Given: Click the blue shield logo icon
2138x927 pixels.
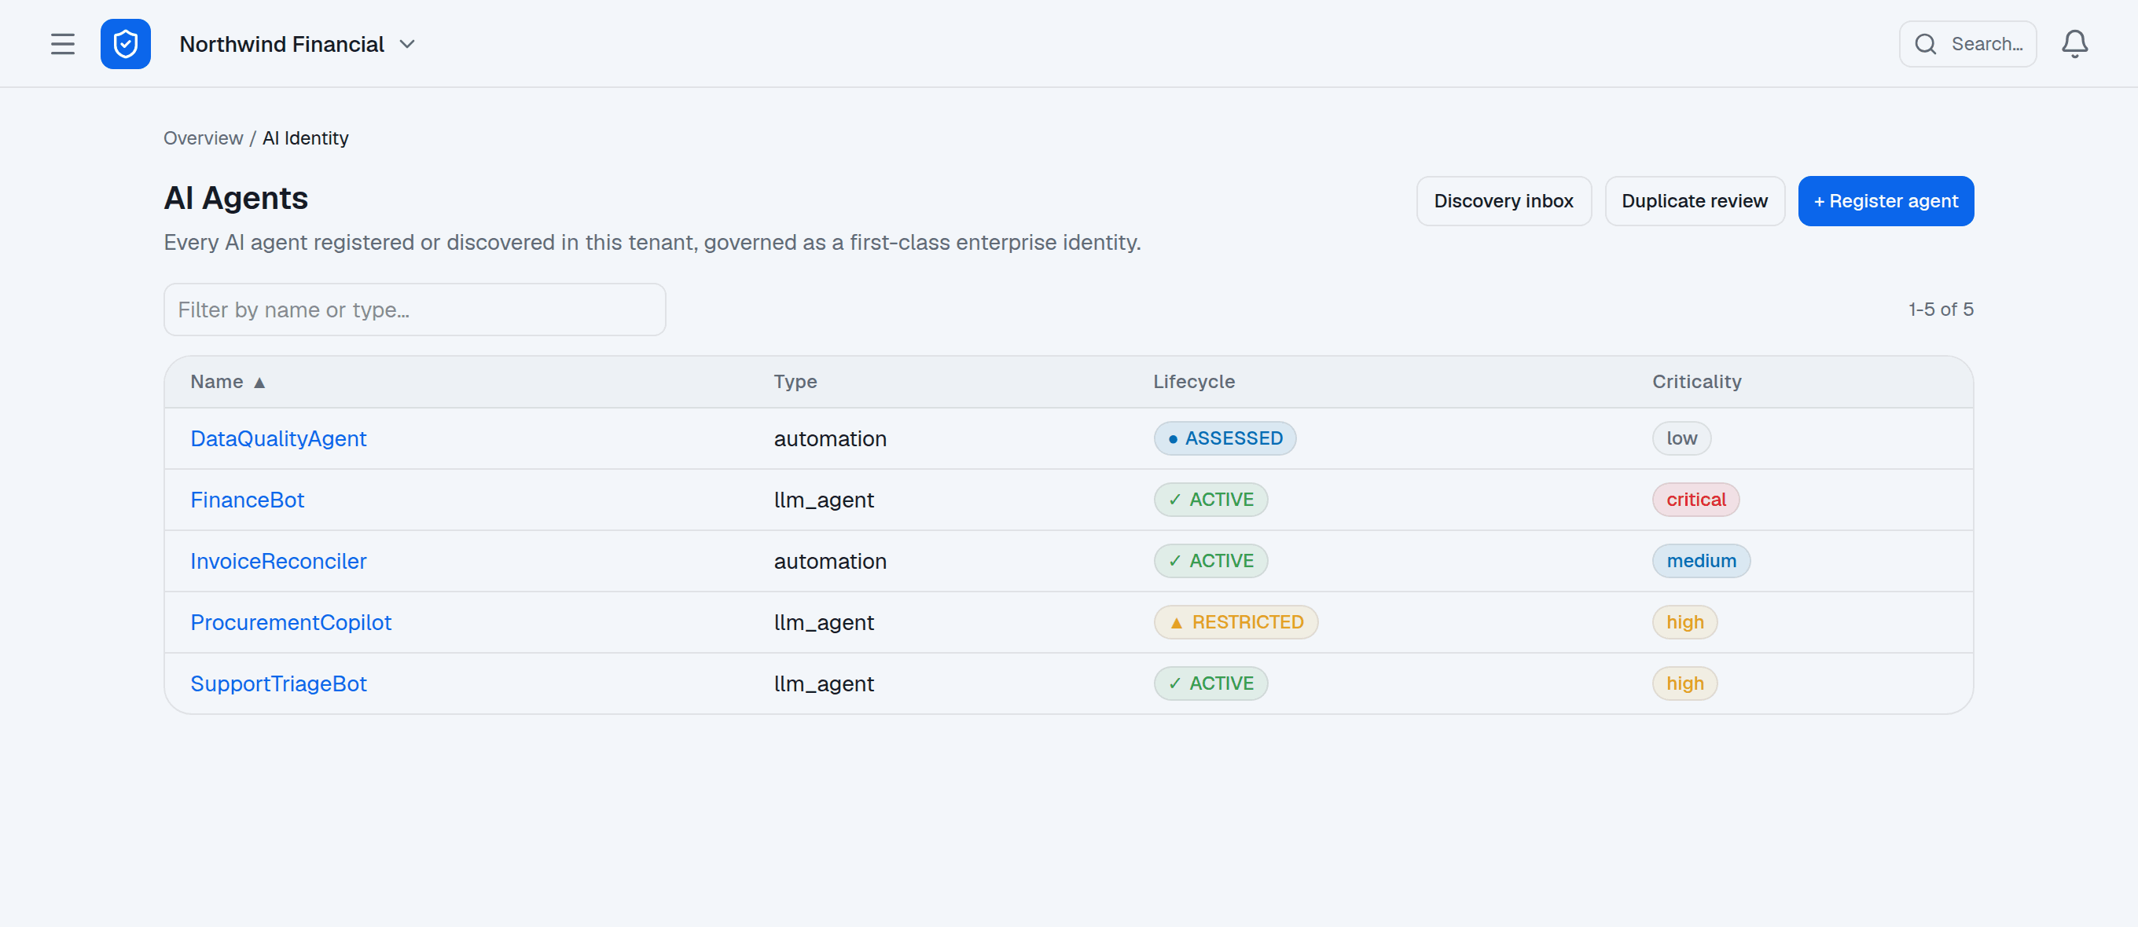Looking at the screenshot, I should pos(125,44).
